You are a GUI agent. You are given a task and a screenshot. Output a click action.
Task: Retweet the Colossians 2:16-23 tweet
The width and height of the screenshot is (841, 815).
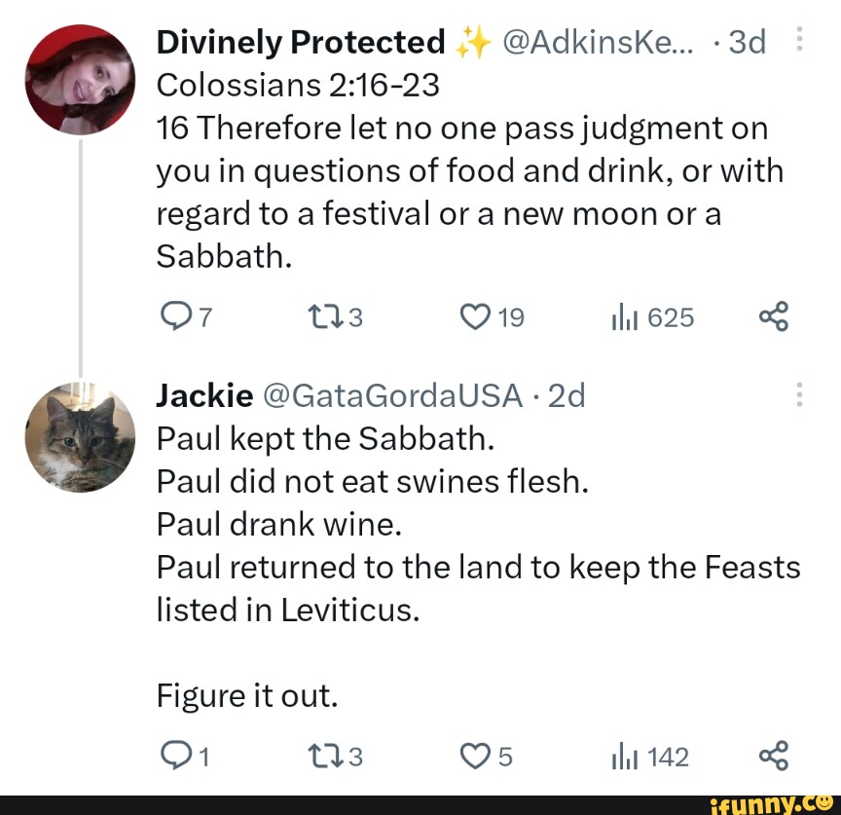click(320, 316)
